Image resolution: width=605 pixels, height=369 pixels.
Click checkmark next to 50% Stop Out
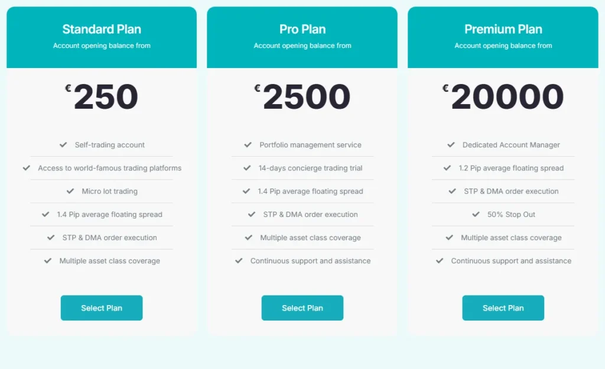(x=476, y=214)
